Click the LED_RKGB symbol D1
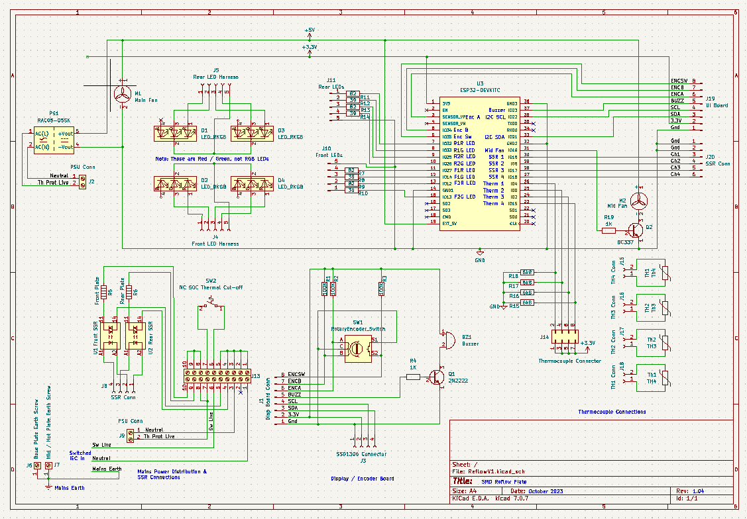The image size is (747, 519). pos(176,132)
